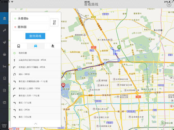
Task: Select the shopping basket icon in the sidebar
Action: pos(4,54)
